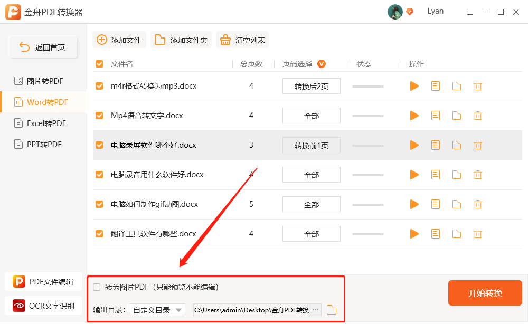Start converting 翻译工具软件有哪些.docx with play icon
Viewport: 528px width, 324px height.
414,234
